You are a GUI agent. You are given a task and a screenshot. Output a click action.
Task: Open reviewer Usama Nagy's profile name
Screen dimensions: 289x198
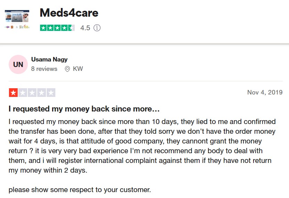(49, 59)
